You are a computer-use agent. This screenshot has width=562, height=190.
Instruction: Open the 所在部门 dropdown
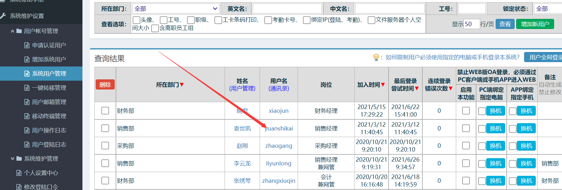click(x=176, y=9)
